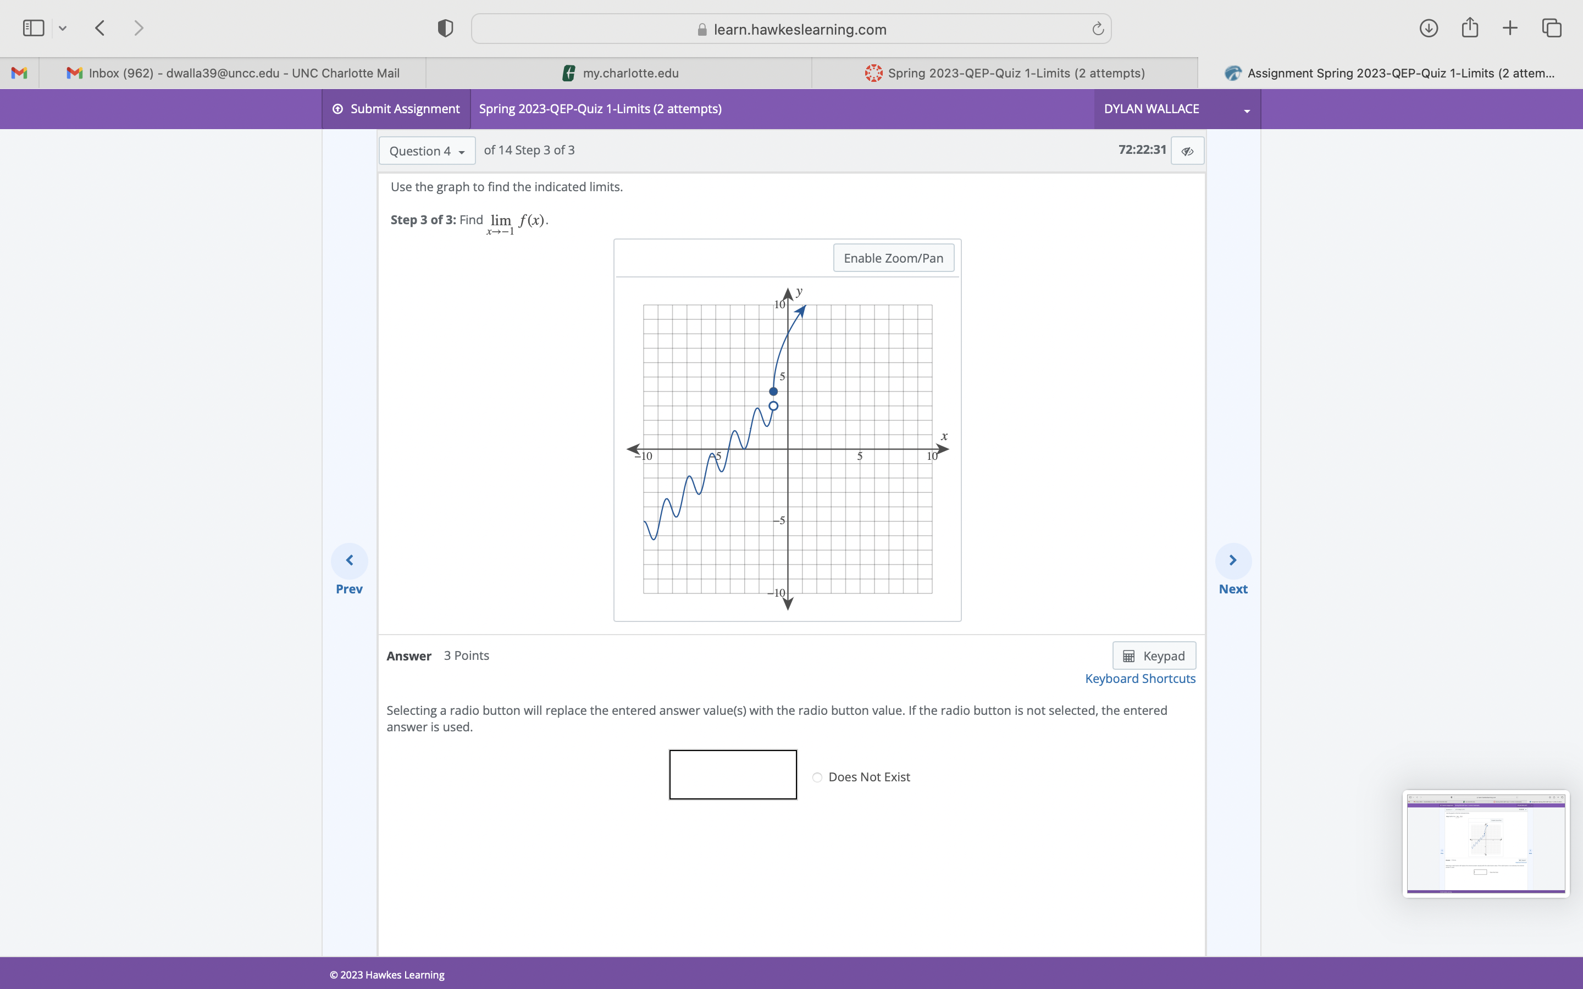The height and width of the screenshot is (989, 1583).
Task: Hide timer with eye icon
Action: 1187,151
